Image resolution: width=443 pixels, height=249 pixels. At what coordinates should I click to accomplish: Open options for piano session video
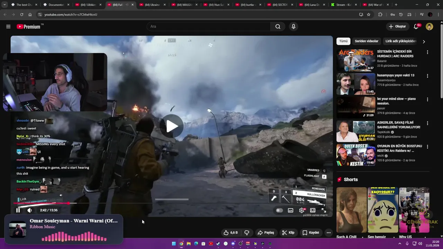pos(427,99)
